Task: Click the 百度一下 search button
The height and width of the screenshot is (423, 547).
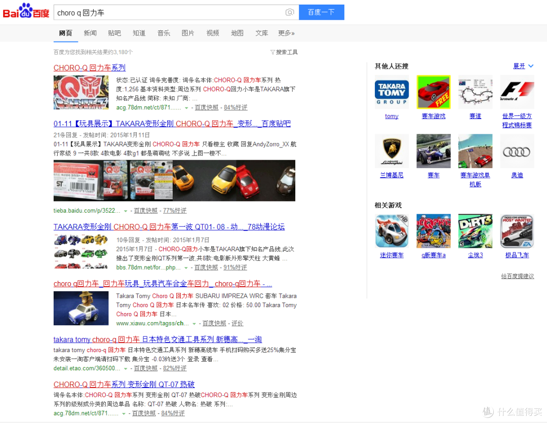Action: click(x=321, y=13)
